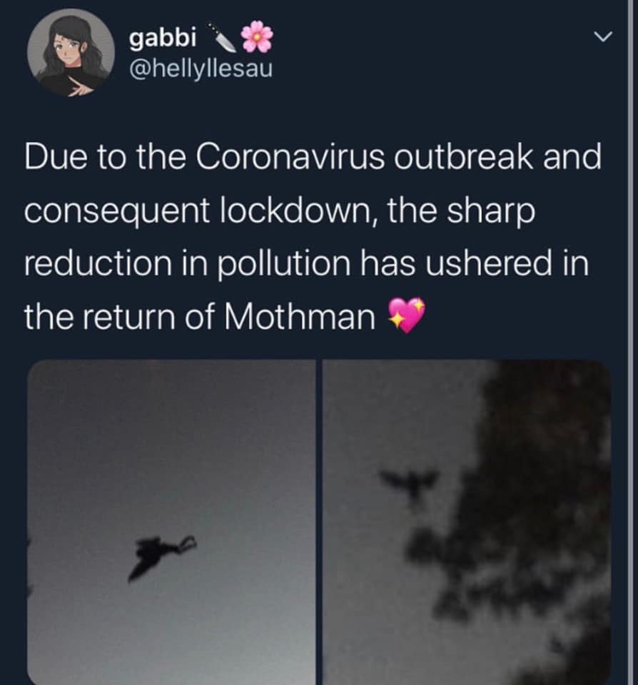Open the right photo with tree silhouette
Viewport: 638px width, 685px height.
pos(467,521)
